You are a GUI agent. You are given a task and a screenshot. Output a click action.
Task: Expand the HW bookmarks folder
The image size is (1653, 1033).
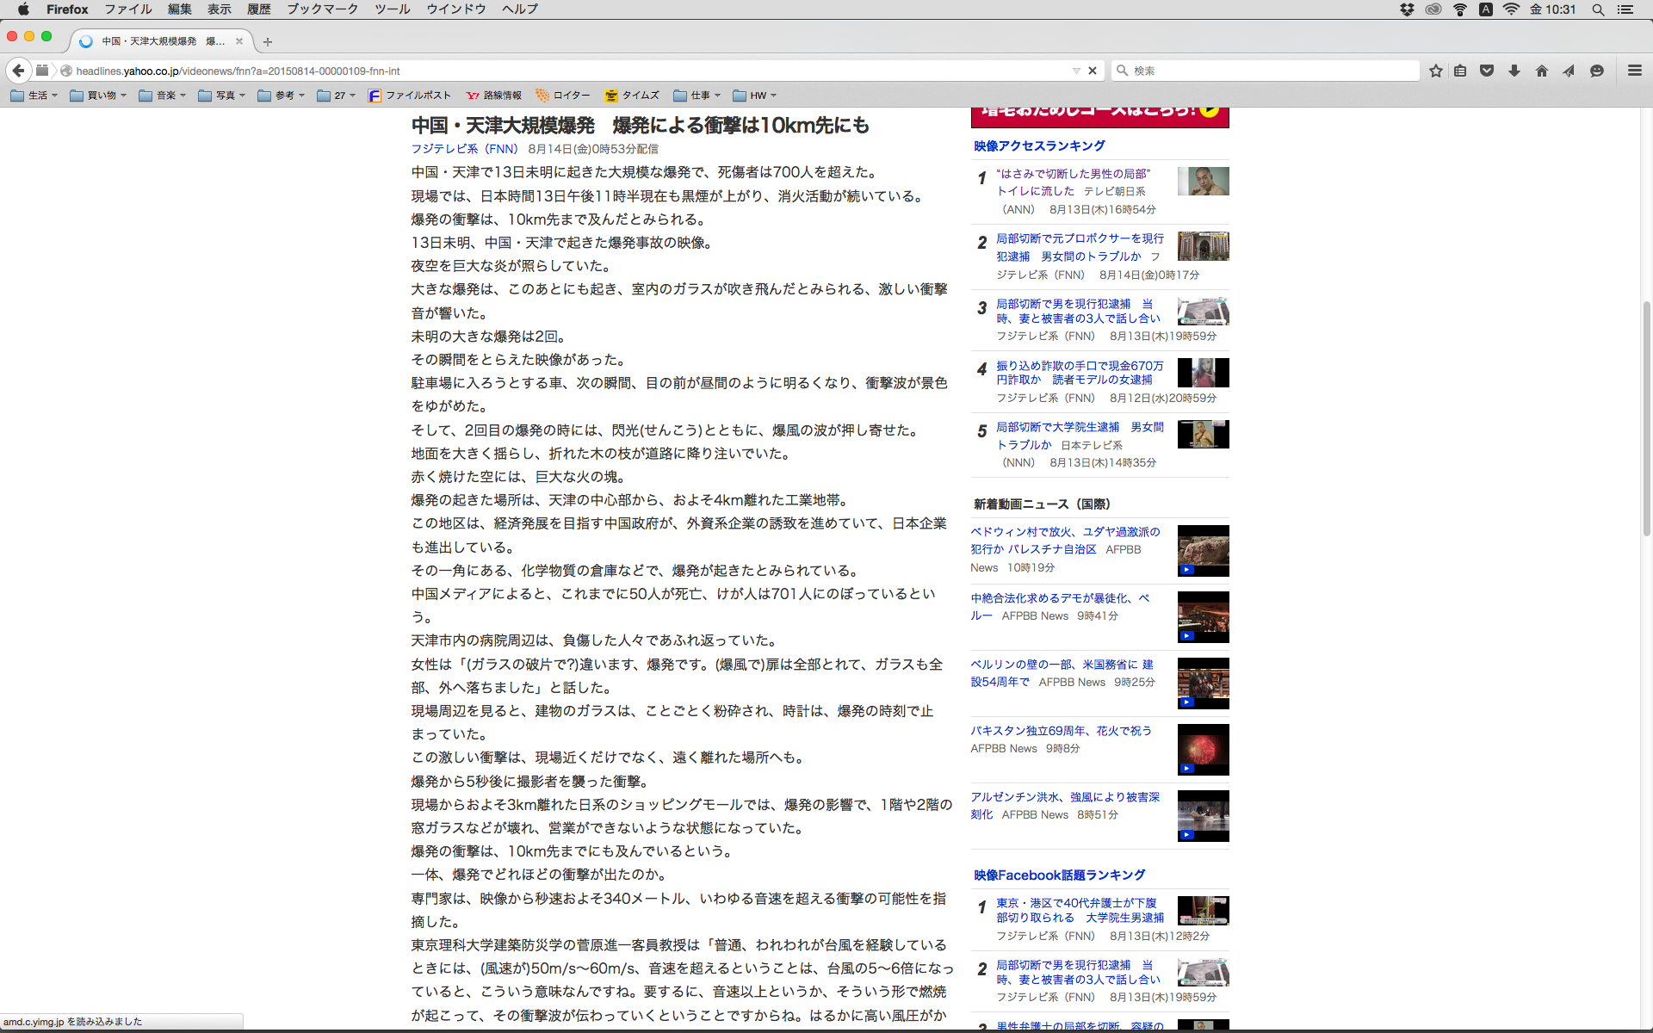coord(754,96)
